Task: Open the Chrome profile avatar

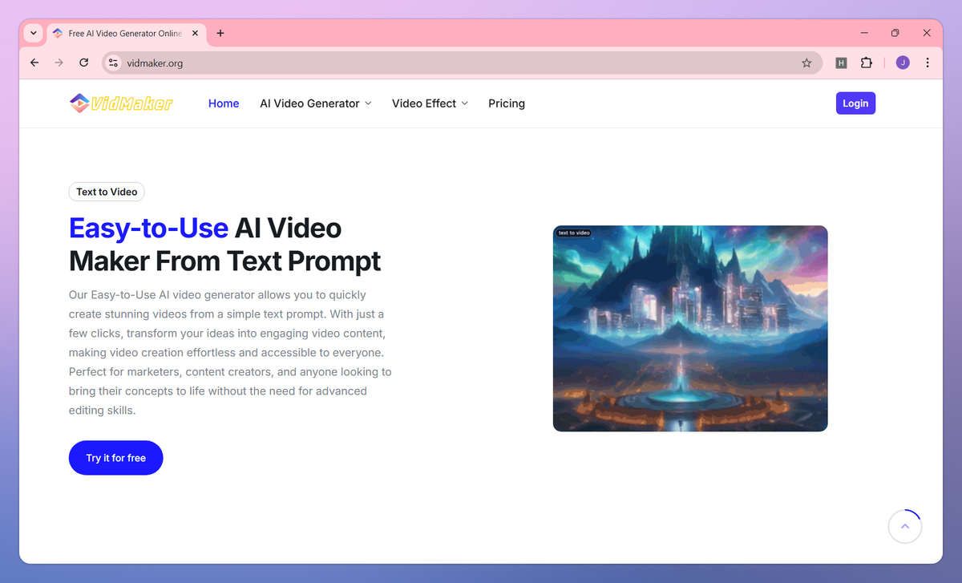Action: [x=902, y=62]
